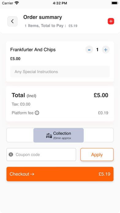The width and height of the screenshot is (120, 213).
Task: Tap the Platform fee label
Action: 23,113
